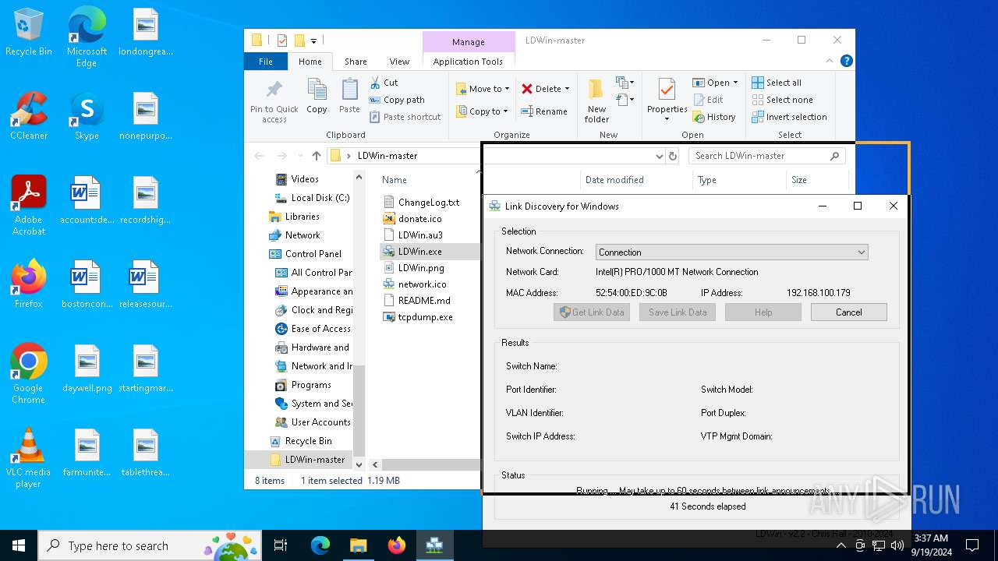The width and height of the screenshot is (998, 561).
Task: Click the Cancel button in LDWin
Action: pyautogui.click(x=849, y=312)
